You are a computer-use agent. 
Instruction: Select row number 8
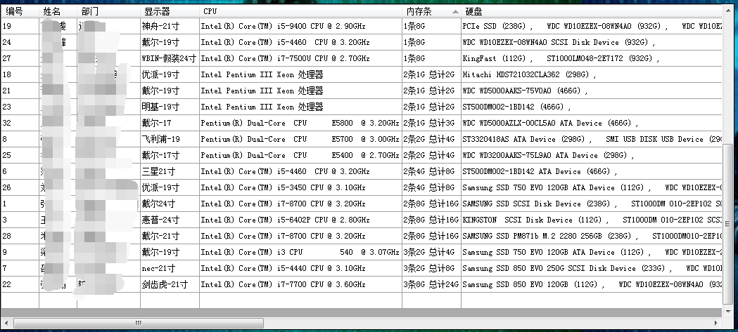pos(20,139)
